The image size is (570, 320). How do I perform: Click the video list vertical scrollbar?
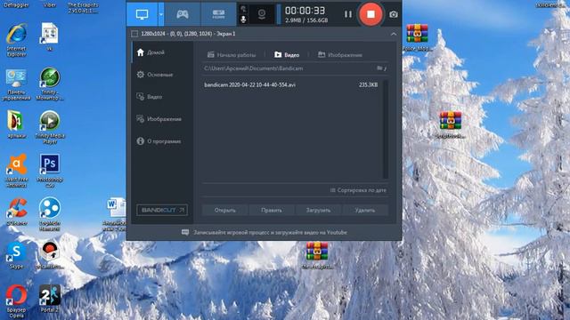point(386,129)
